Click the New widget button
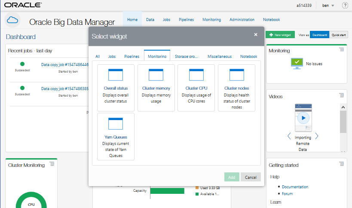This screenshot has height=208, width=352. pyautogui.click(x=280, y=35)
